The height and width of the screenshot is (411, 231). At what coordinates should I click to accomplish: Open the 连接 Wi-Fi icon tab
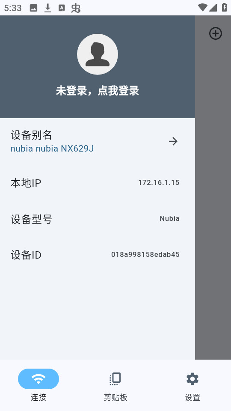pos(38,379)
